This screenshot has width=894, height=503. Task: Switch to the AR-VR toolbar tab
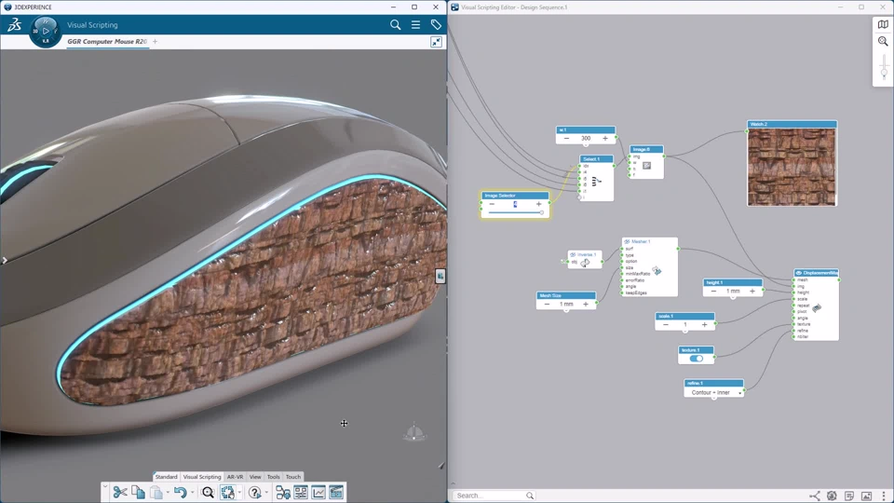235,477
